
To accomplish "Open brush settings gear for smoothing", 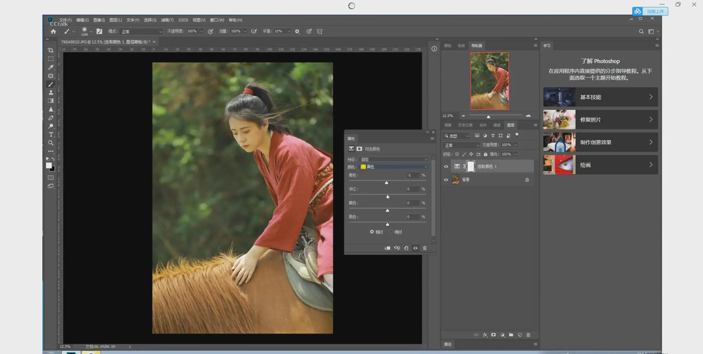I will (x=297, y=31).
